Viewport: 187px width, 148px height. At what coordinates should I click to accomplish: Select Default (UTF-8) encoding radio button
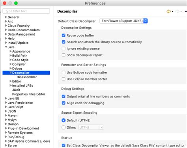[x=64, y=120]
